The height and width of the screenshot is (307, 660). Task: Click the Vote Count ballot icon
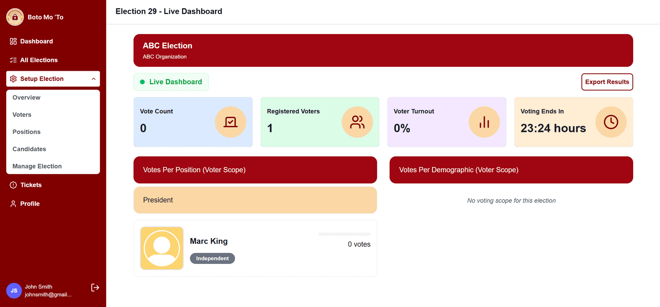tap(230, 122)
